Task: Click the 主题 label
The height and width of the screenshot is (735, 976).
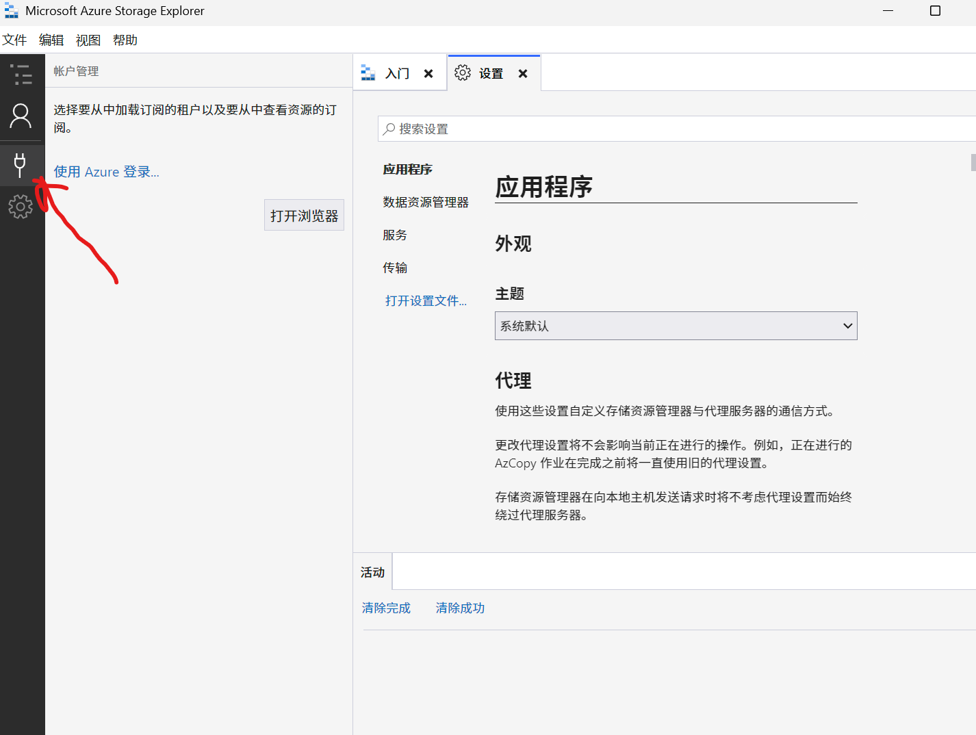Action: [x=510, y=294]
